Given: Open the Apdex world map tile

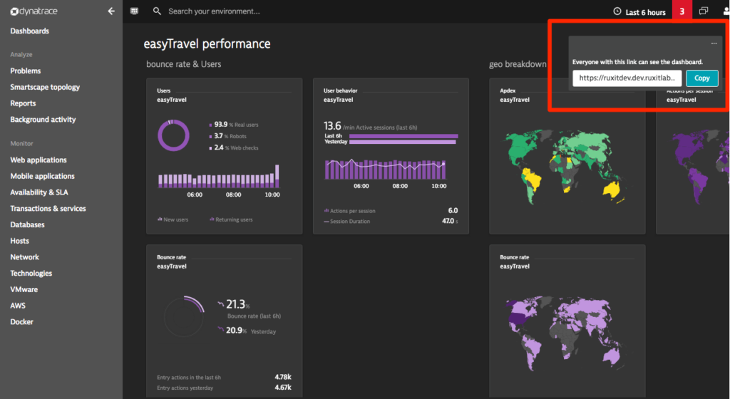Looking at the screenshot, I should click(x=567, y=156).
